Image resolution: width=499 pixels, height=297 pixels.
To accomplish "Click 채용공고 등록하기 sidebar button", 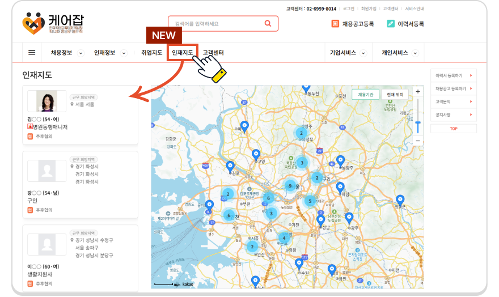I will coord(454,88).
